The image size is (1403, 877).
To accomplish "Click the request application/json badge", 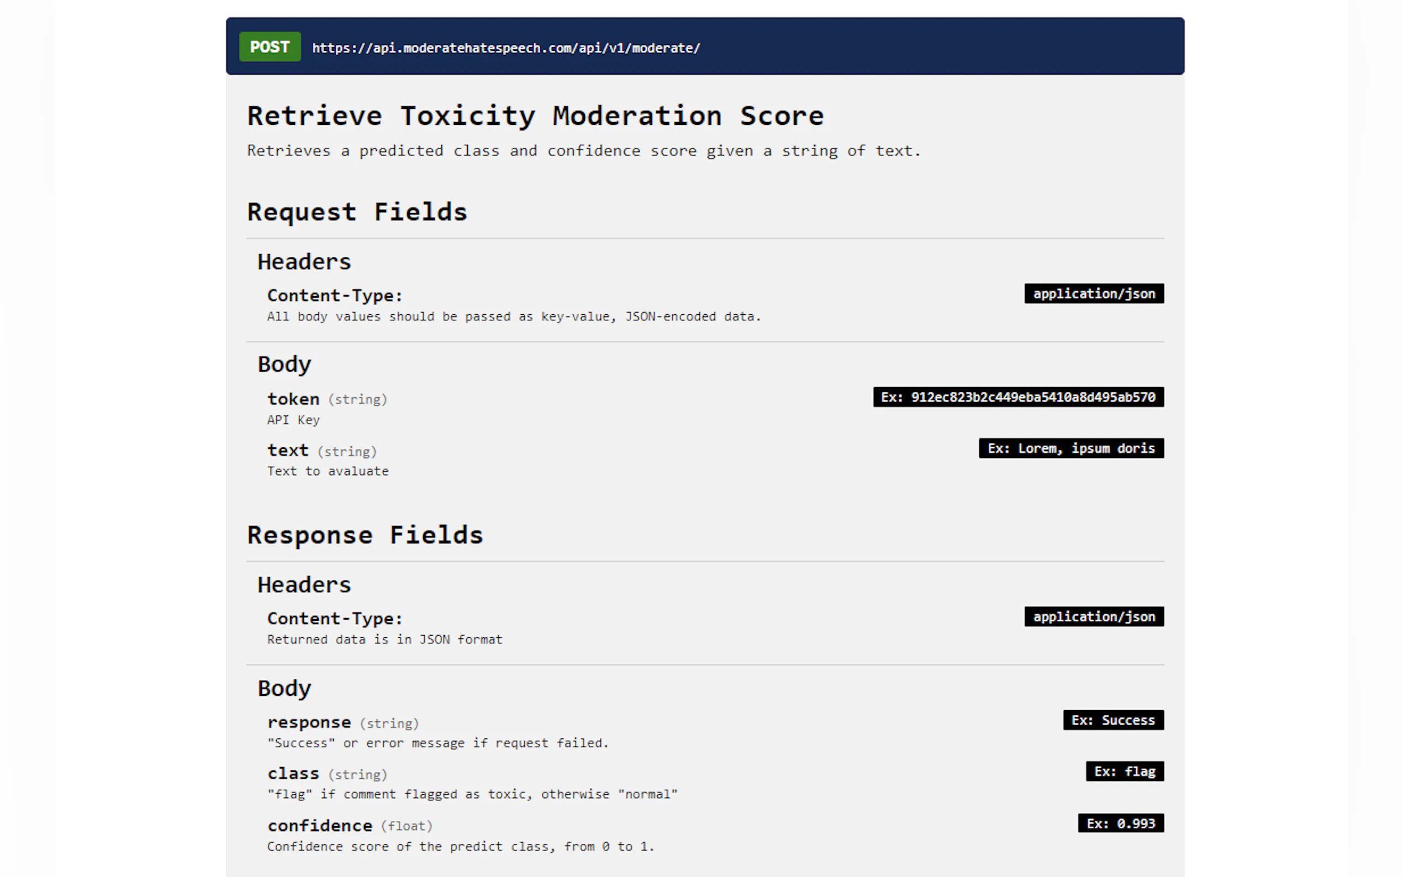I will (1093, 293).
